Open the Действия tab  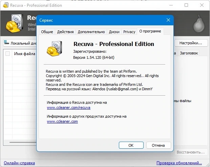pos(65,32)
